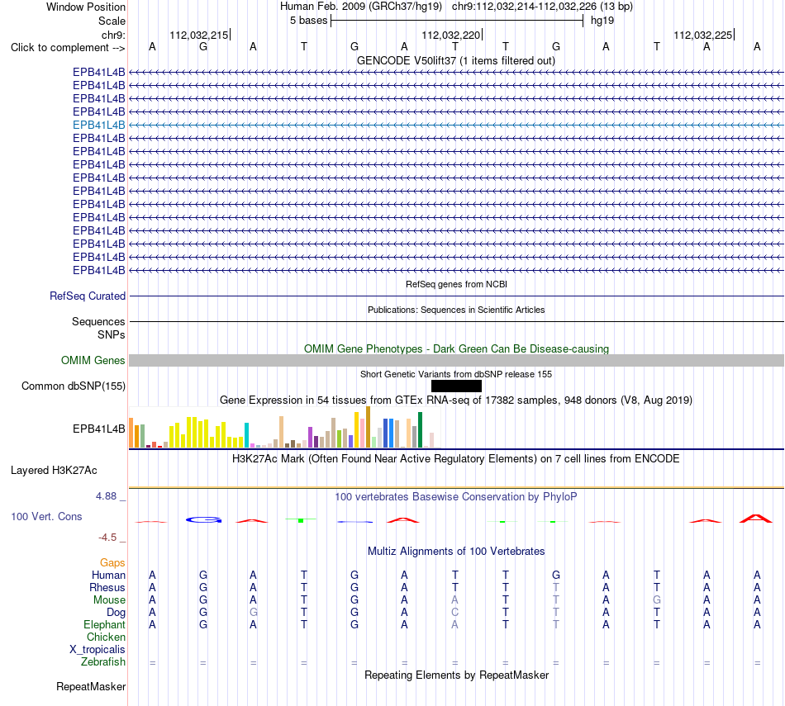Click the 'C' base in the Dog alignment row
Screen dimensions: 785x706
pos(454,613)
